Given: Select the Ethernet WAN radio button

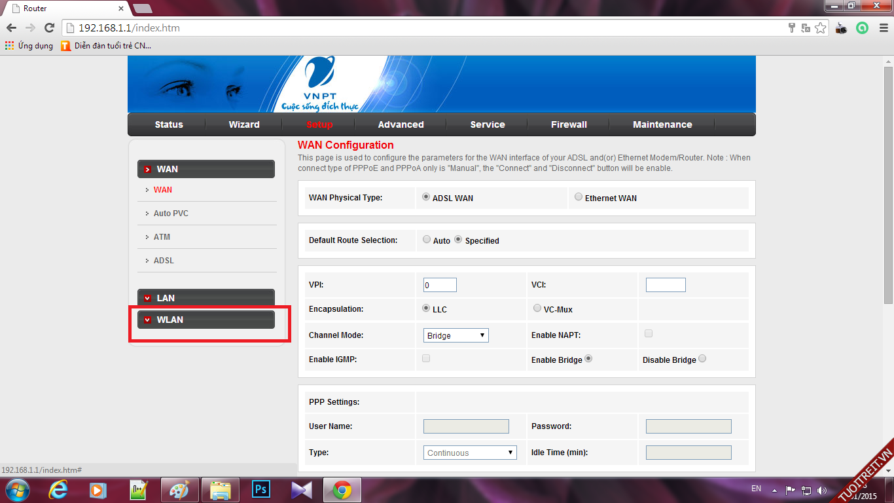Looking at the screenshot, I should 578,197.
